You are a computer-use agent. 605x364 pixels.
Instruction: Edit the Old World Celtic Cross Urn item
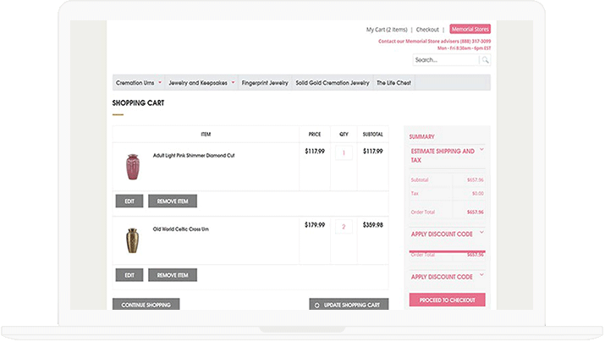(x=129, y=275)
